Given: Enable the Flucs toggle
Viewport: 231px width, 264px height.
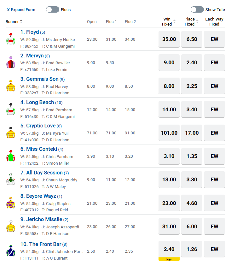Looking at the screenshot, I should [53, 9].
